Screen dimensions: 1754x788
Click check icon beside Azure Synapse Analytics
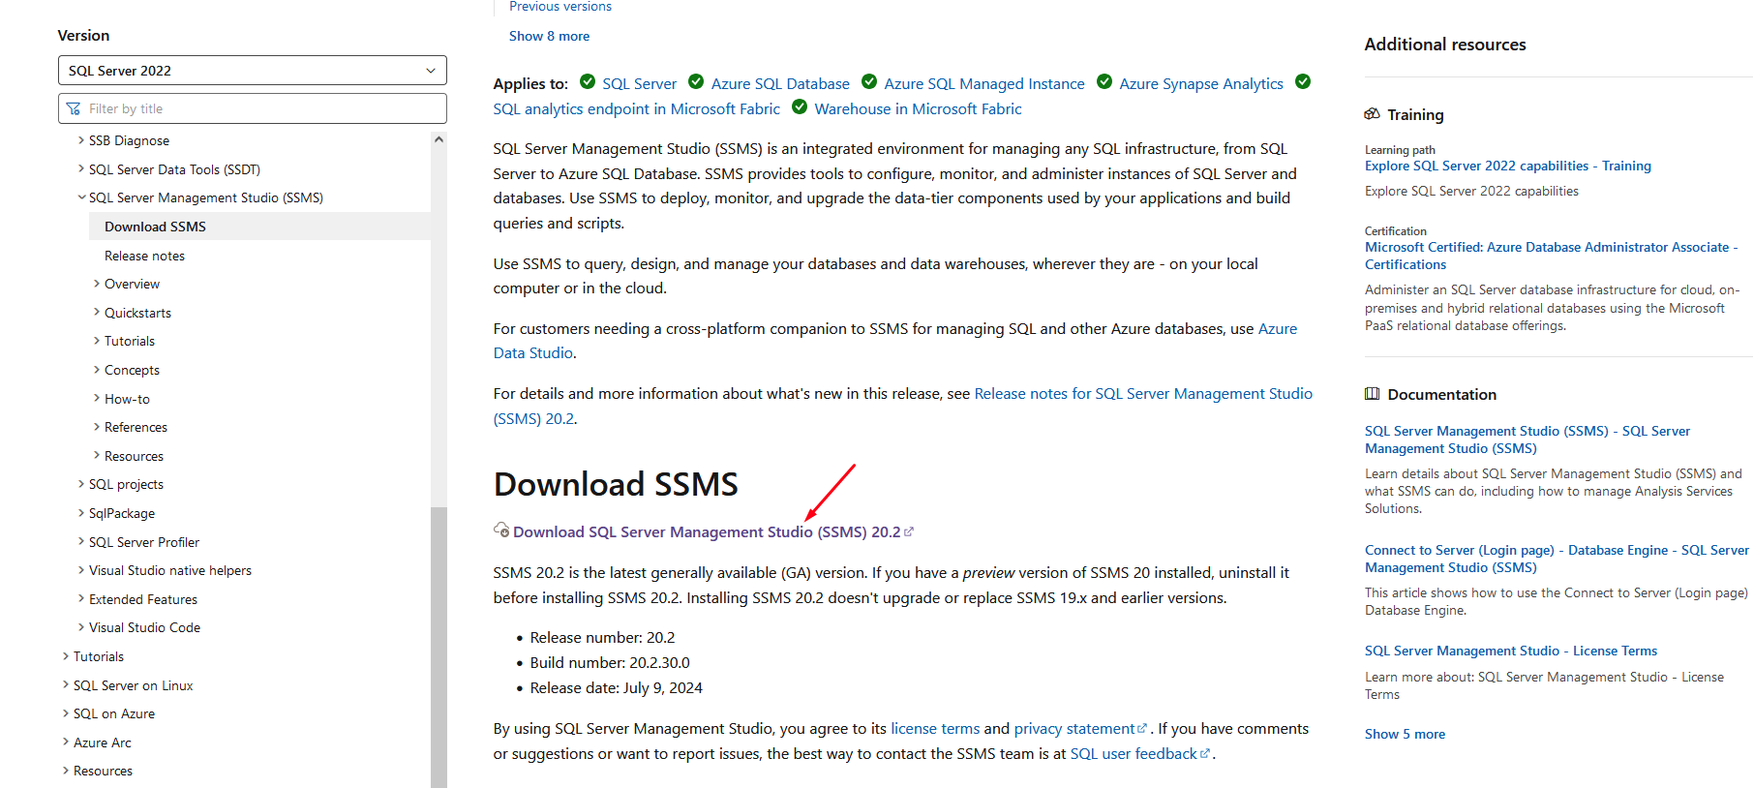[1104, 81]
